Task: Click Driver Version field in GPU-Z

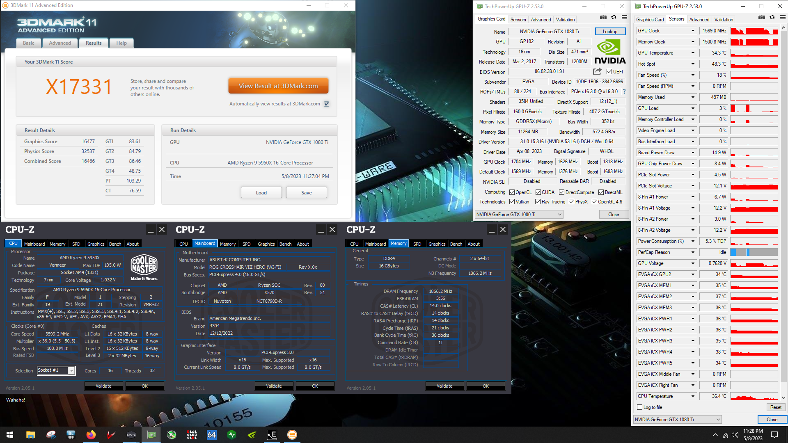Action: click(567, 142)
